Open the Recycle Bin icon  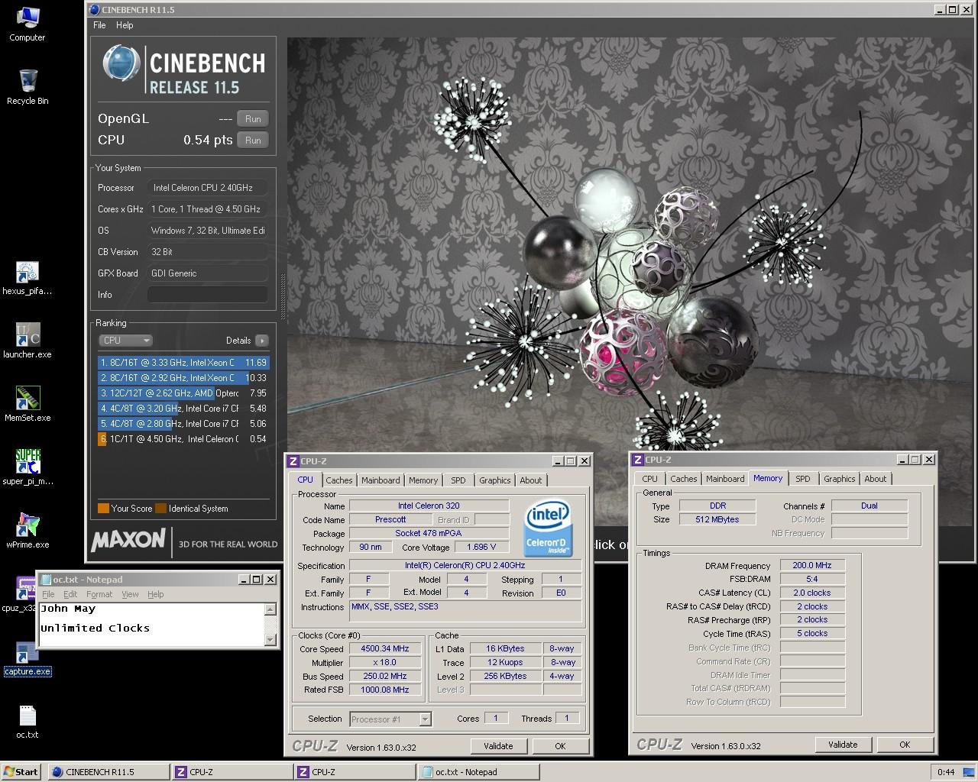click(x=28, y=87)
